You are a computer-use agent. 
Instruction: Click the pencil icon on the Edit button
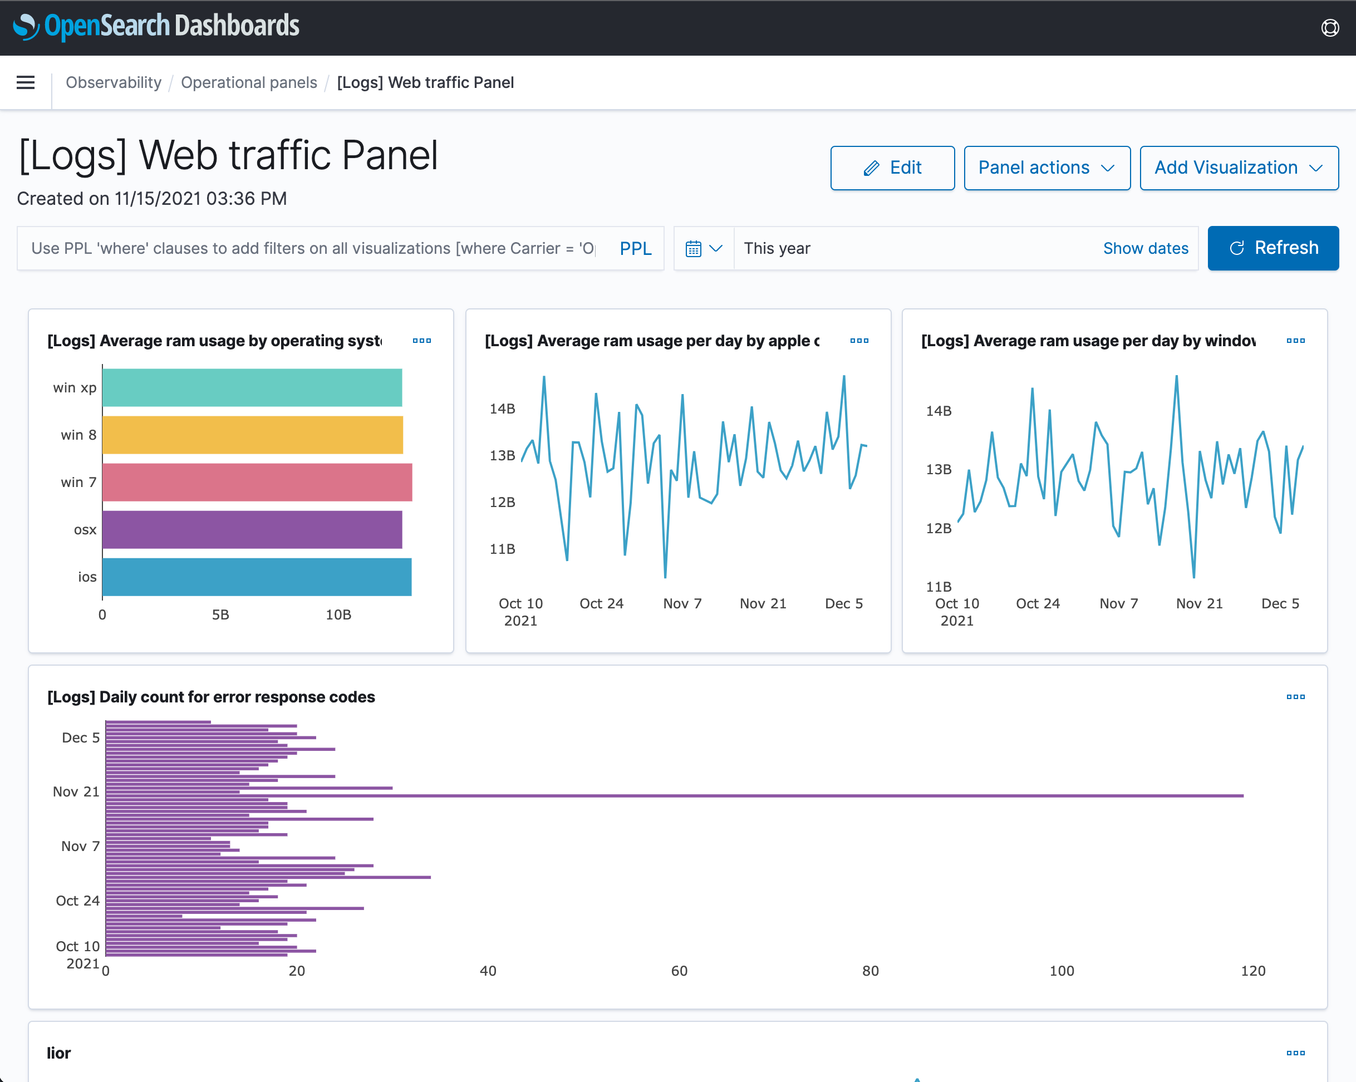coord(871,167)
